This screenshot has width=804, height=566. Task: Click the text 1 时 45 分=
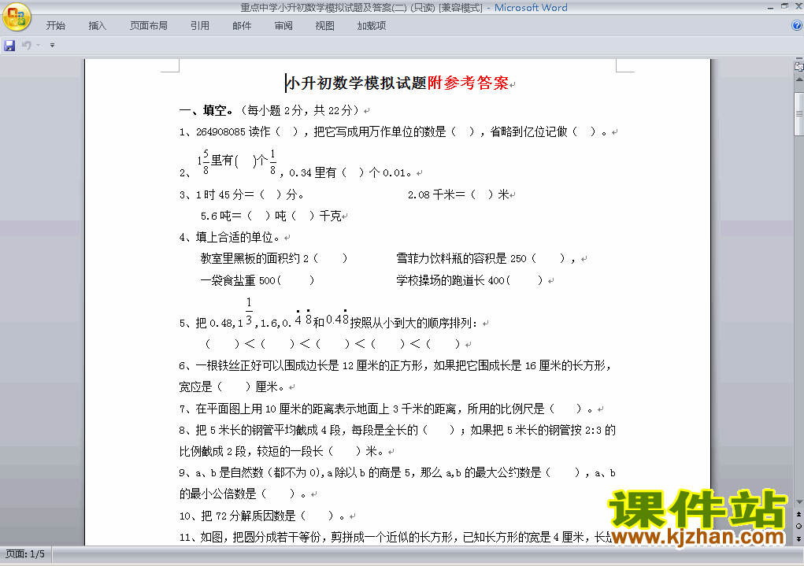tap(225, 194)
